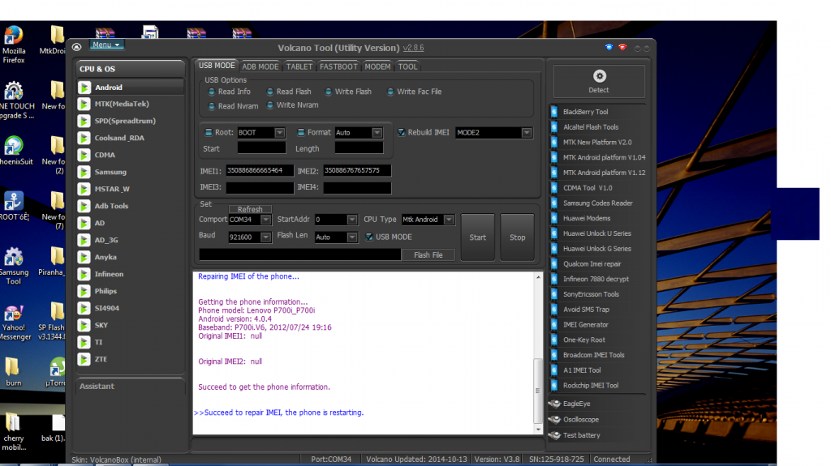Open Mozilla Firefox desktop shortcut
The width and height of the screenshot is (831, 466).
point(13,37)
